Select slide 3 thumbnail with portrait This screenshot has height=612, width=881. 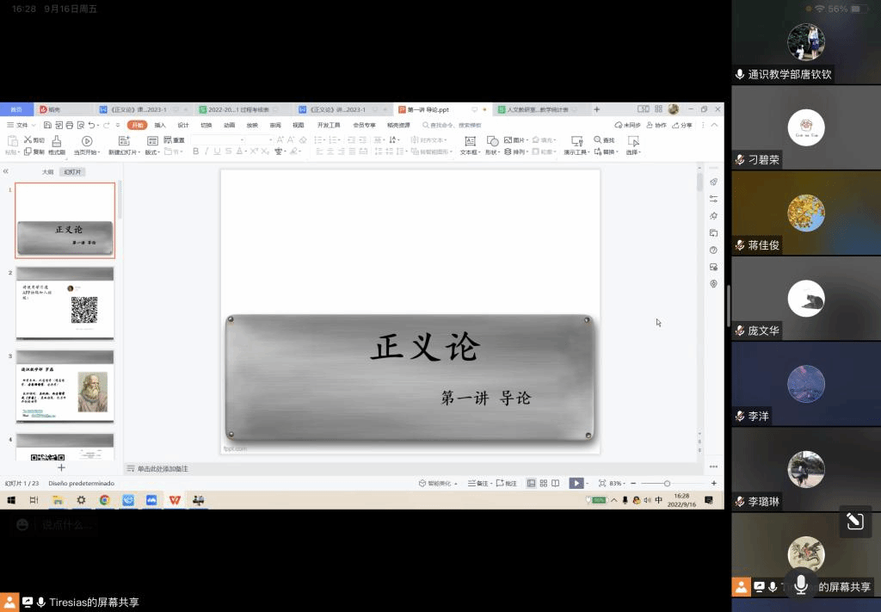tap(65, 386)
